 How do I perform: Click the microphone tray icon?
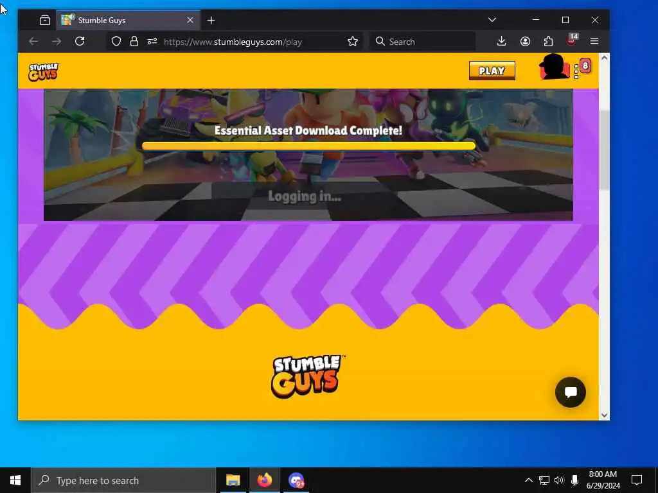point(574,480)
